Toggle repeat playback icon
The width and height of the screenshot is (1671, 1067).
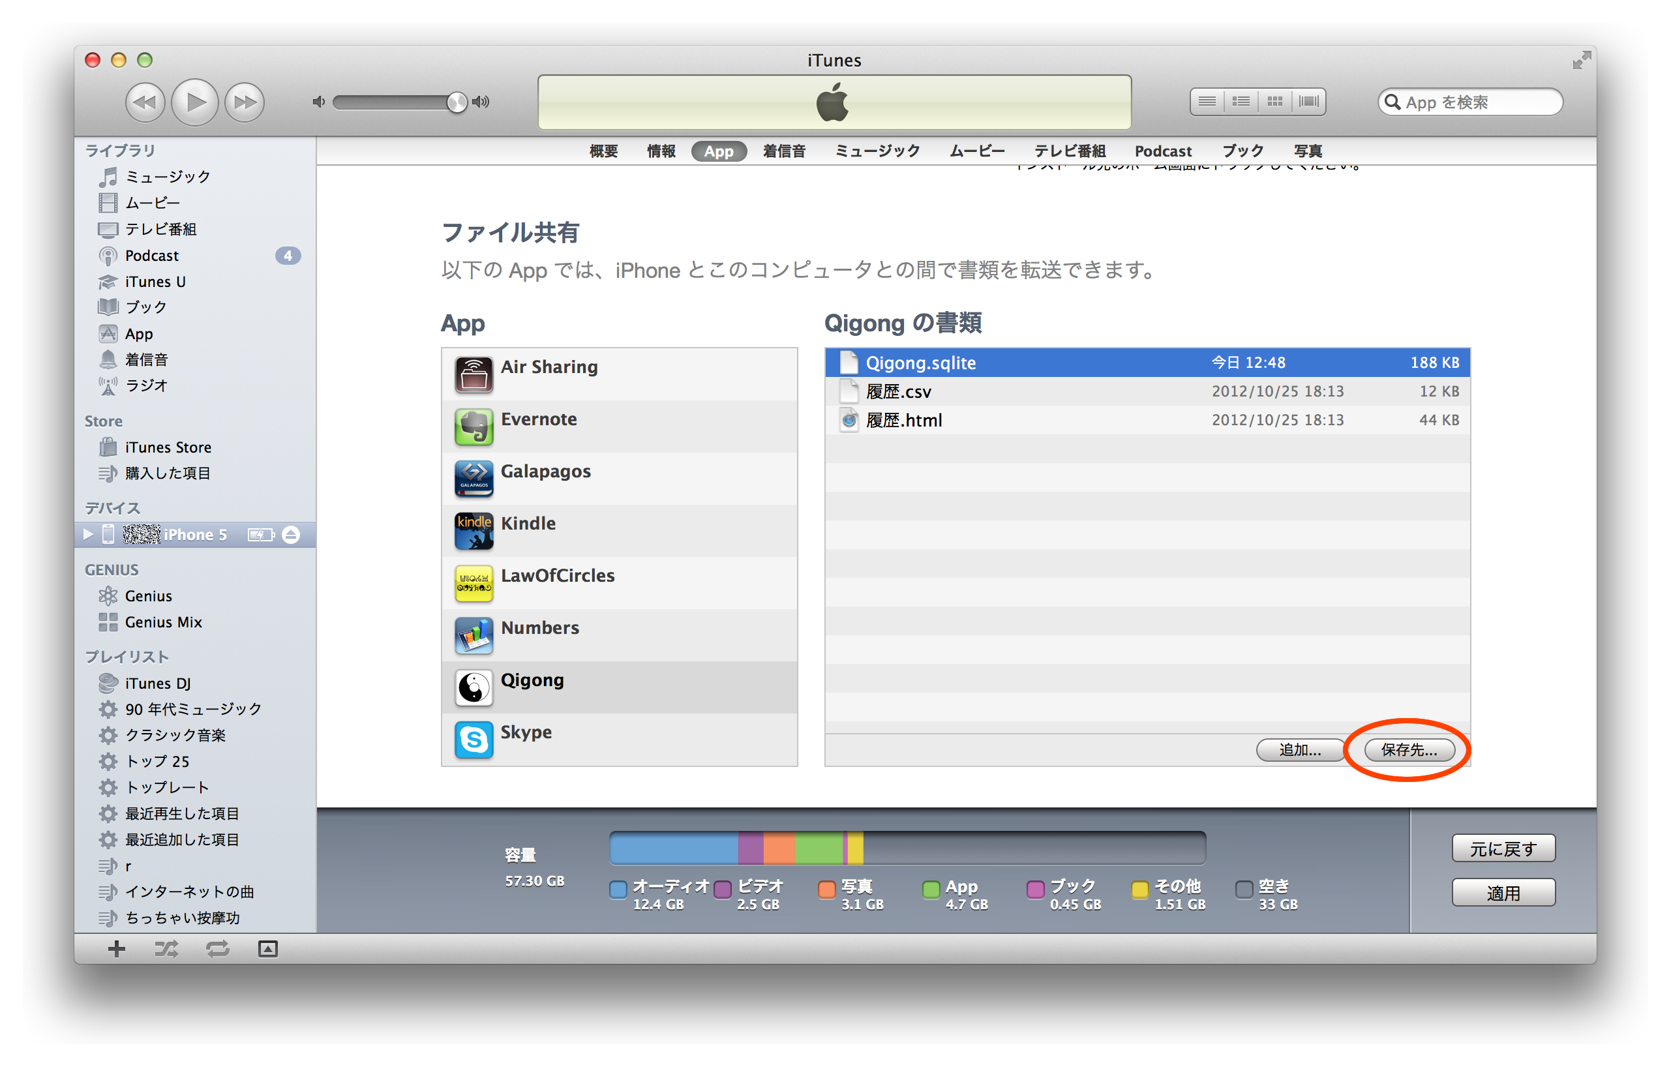pos(217,948)
